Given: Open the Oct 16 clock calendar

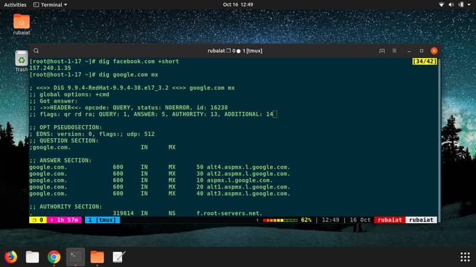Looking at the screenshot, I should point(238,4).
